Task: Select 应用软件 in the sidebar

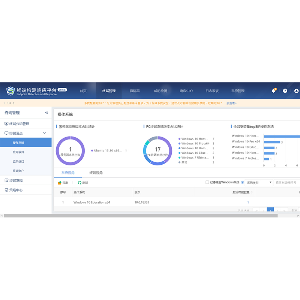Action: 18,152
